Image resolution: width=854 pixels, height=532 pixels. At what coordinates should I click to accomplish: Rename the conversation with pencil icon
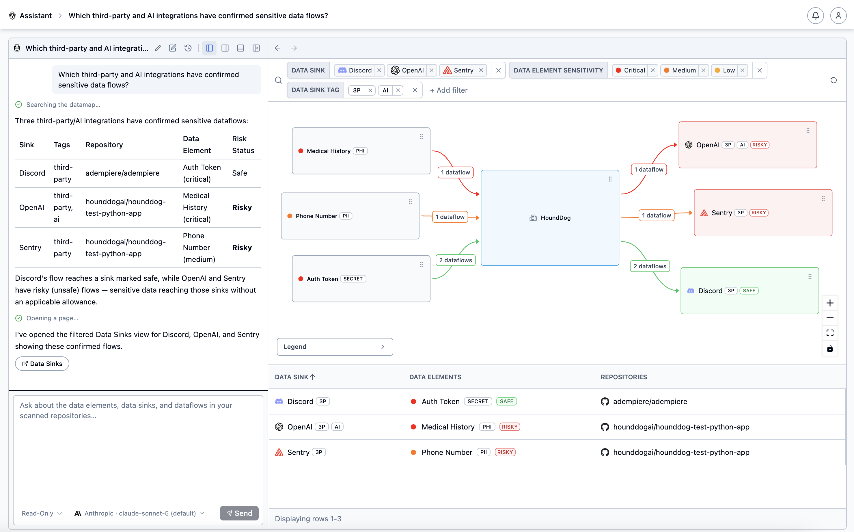[x=158, y=48]
